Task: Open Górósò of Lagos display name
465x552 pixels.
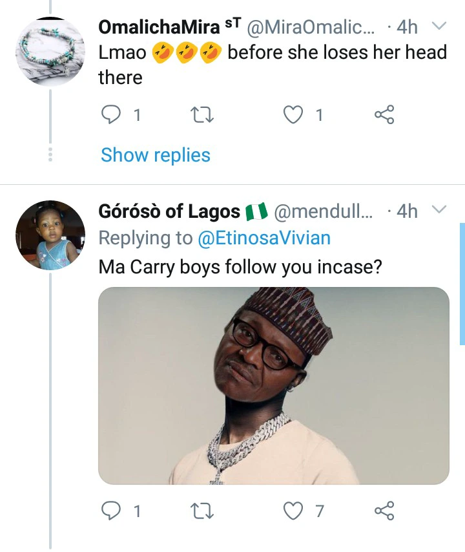Action: [x=170, y=211]
